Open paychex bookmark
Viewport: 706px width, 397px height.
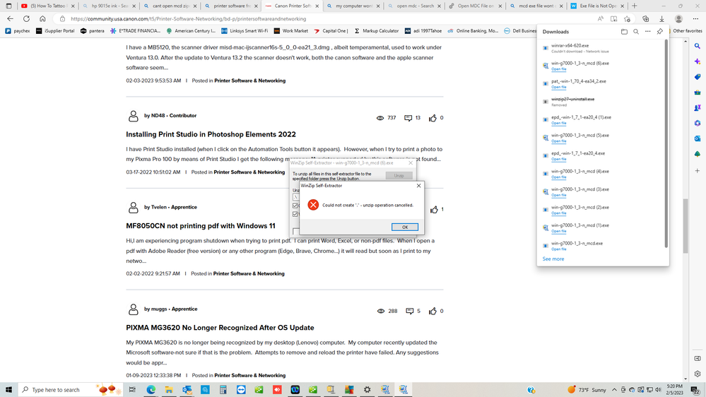pos(18,30)
